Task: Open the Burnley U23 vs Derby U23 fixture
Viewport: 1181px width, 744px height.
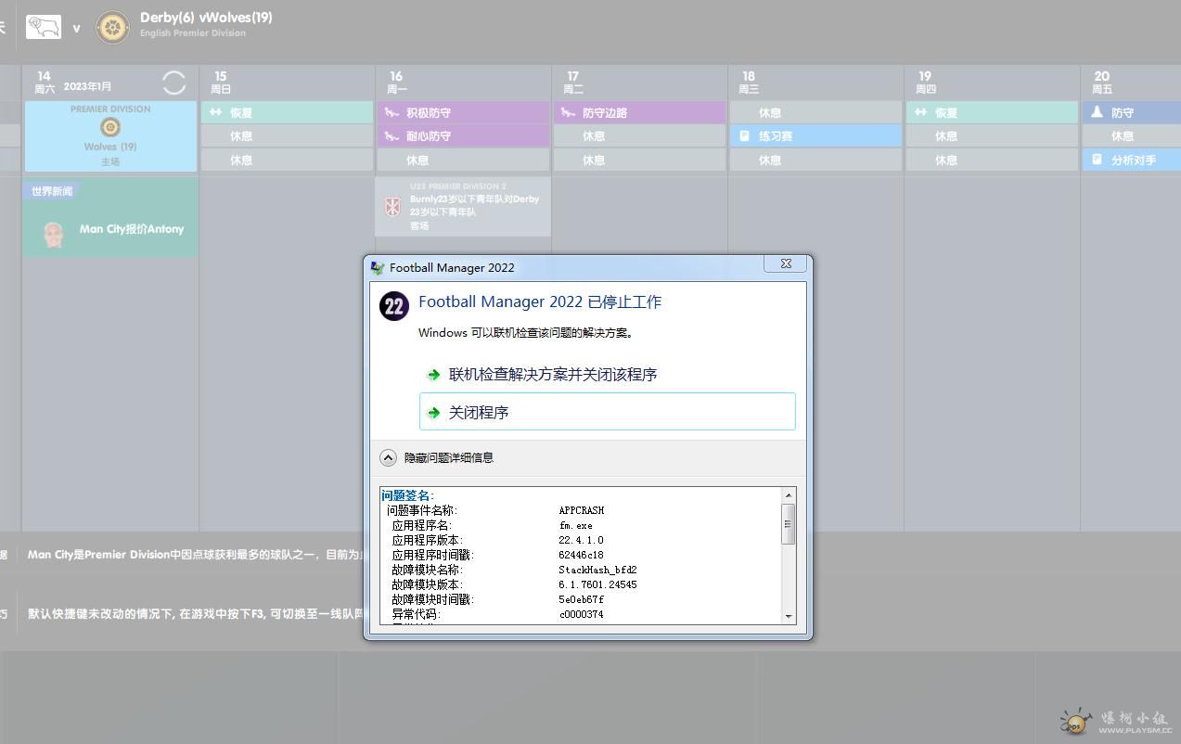Action: [x=464, y=206]
